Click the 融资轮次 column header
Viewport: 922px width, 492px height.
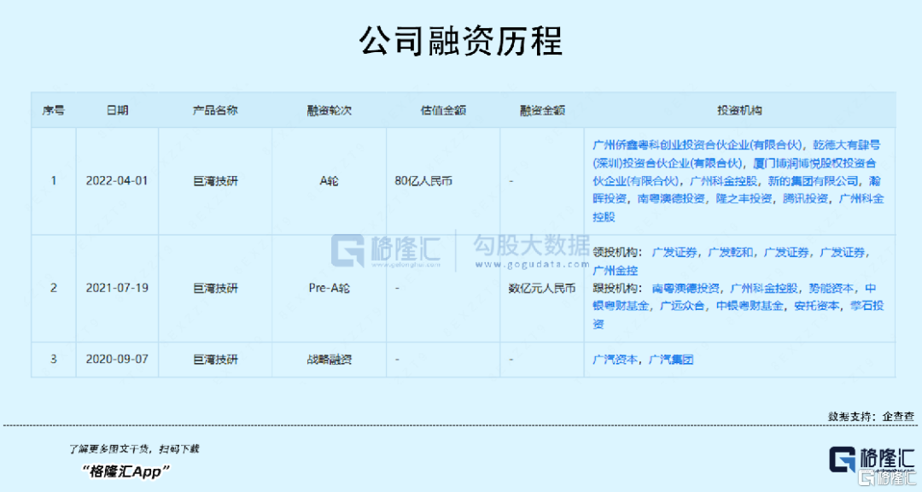(x=330, y=110)
